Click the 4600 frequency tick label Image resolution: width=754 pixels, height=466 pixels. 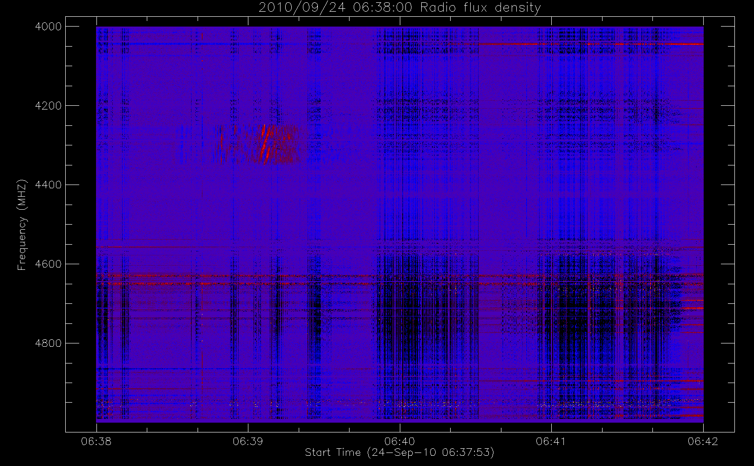coord(48,264)
